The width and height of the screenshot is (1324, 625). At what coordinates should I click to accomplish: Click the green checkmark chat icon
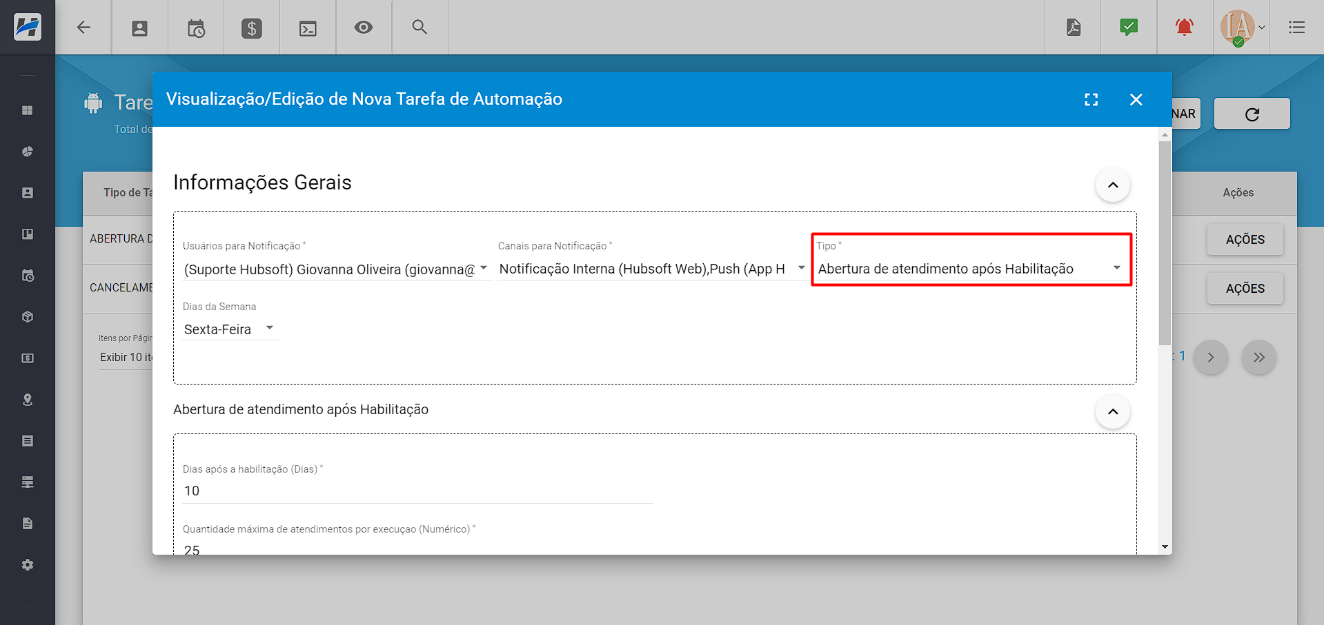tap(1129, 28)
